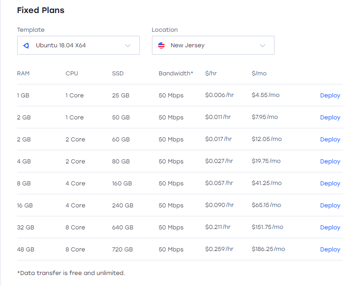Click the SSD column header
The width and height of the screenshot is (359, 286).
118,73
